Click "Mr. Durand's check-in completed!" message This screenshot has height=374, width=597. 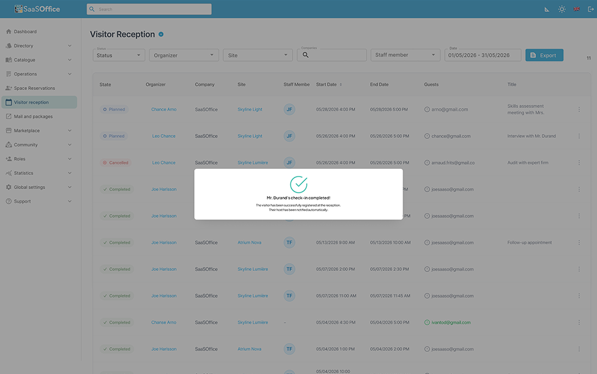298,198
